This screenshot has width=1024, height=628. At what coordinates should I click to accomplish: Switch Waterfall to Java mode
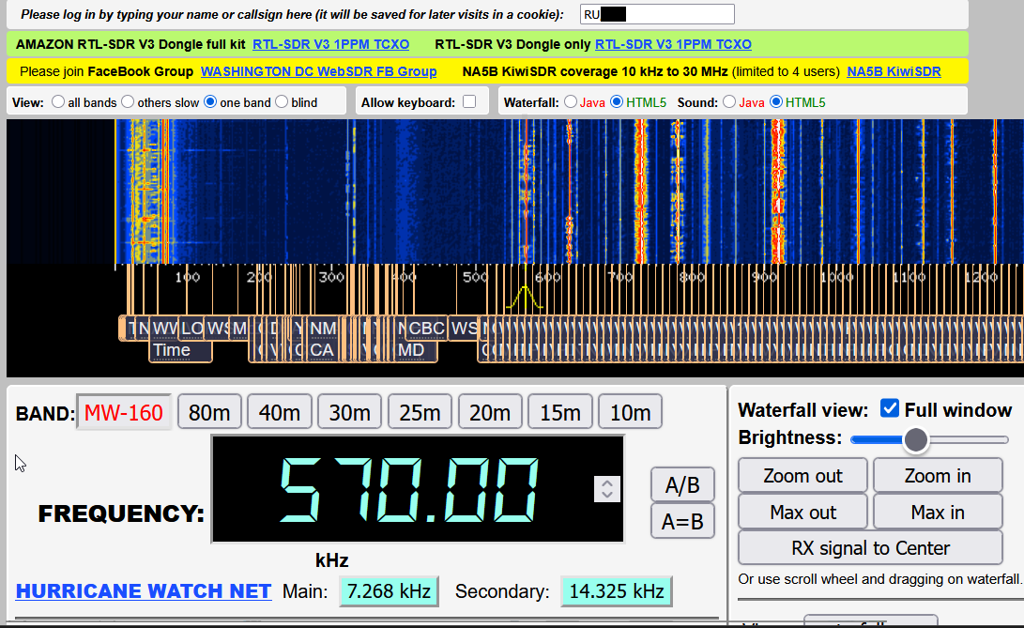coord(571,102)
